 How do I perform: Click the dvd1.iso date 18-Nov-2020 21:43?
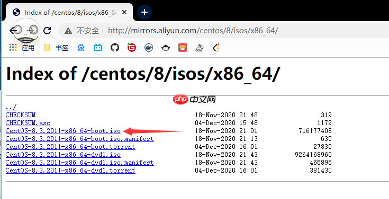(227, 155)
